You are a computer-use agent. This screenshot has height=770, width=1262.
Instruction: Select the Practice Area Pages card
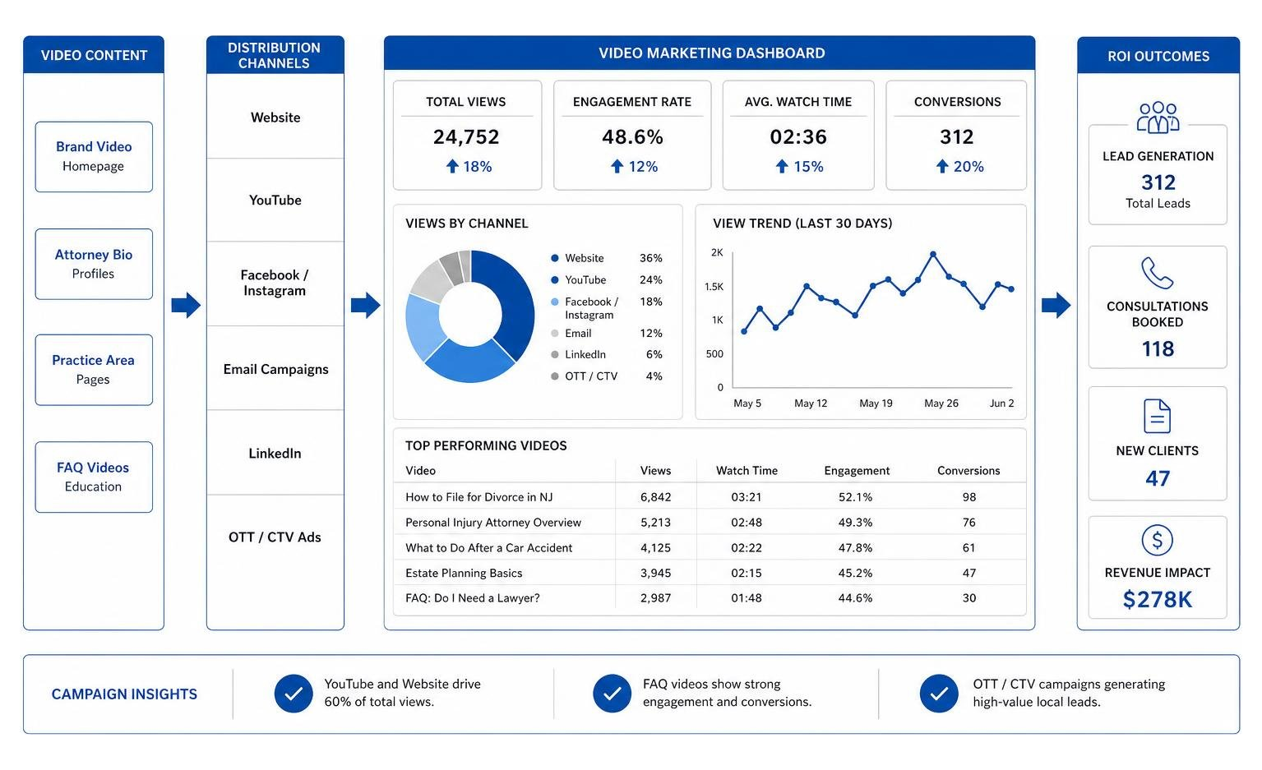94,370
